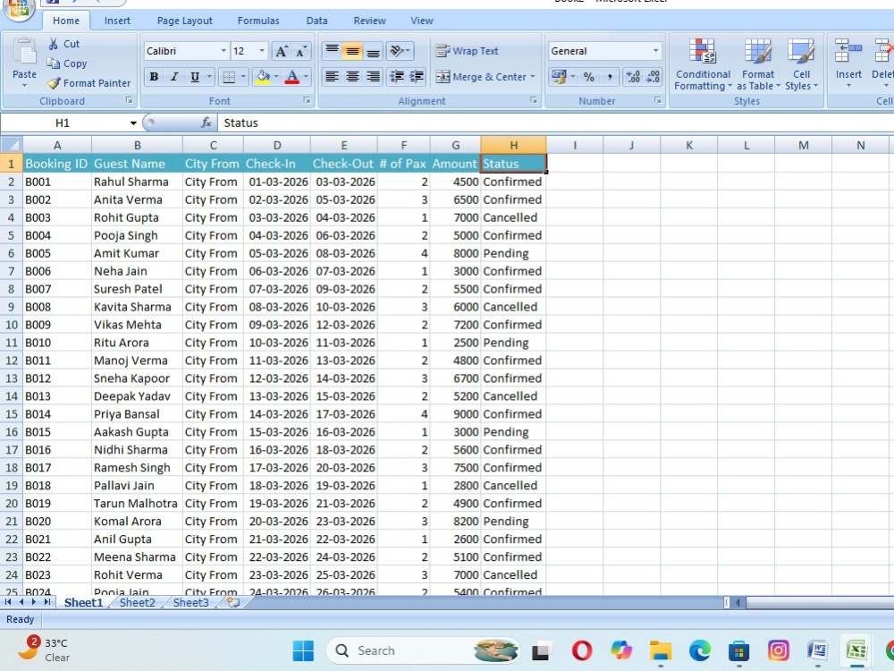Expand the borders dropdown arrow
The image size is (894, 671).
click(x=243, y=76)
